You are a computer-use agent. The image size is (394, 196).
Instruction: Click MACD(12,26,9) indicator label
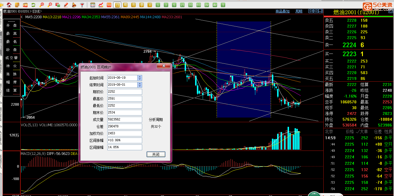[x=33, y=153]
